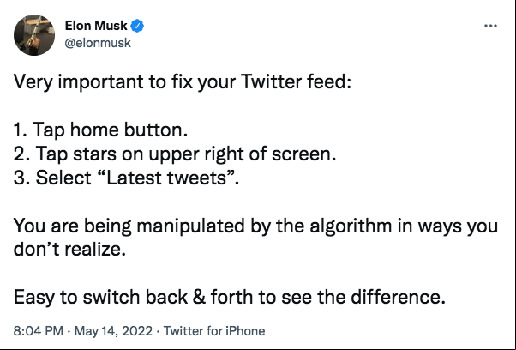Screen dimensions: 516x350
Task: Click the 8:04 PM timestamp
Action: [x=39, y=331]
